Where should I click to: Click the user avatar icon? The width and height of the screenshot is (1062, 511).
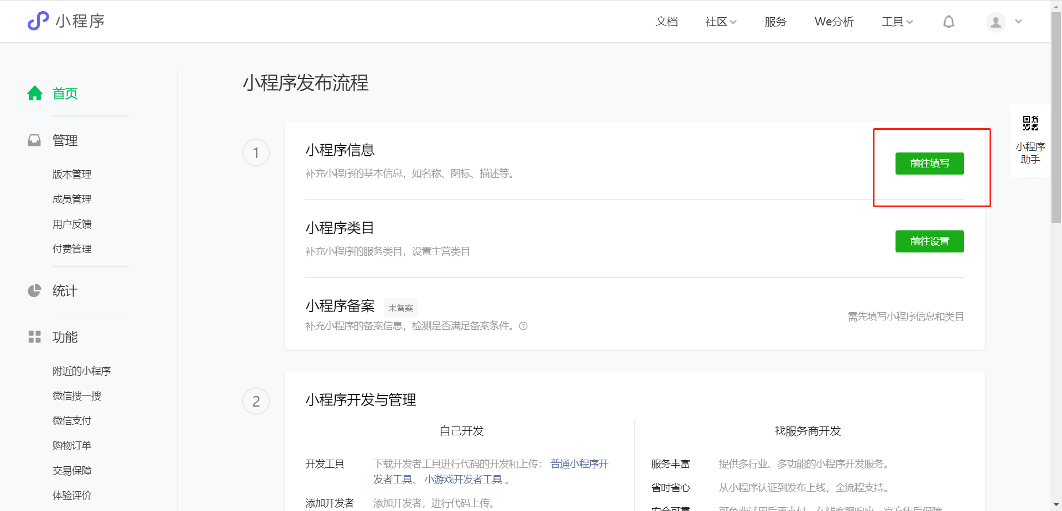click(996, 22)
